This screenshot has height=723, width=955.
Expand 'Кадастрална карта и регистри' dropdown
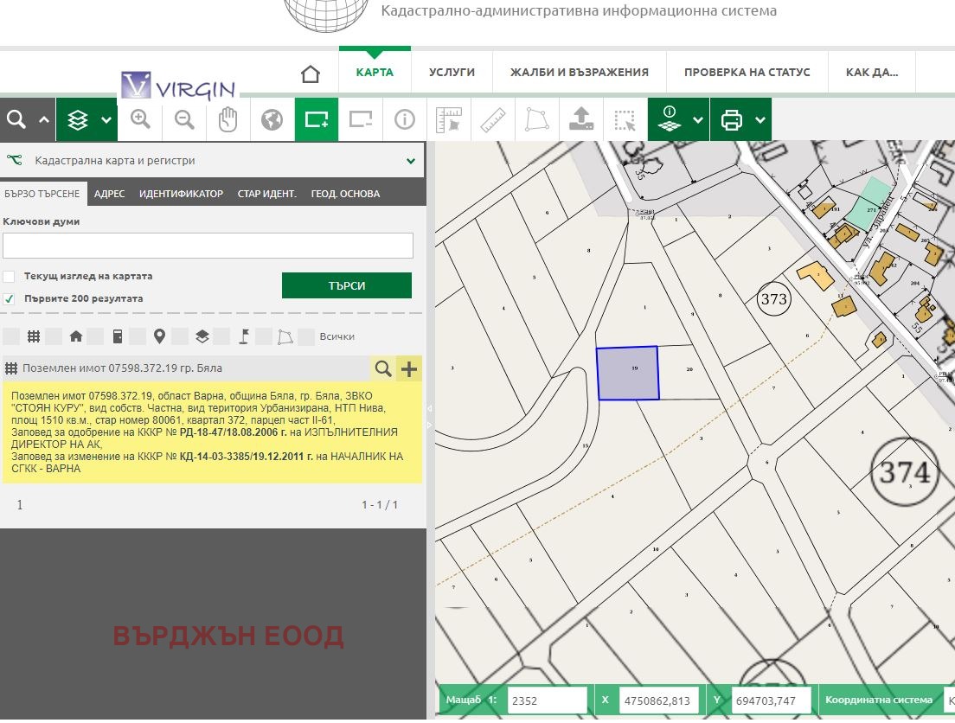(x=410, y=161)
